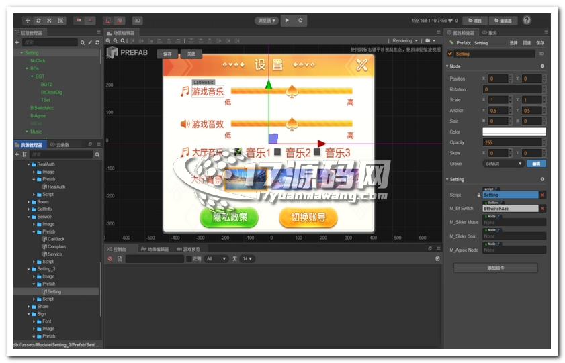565x363 pixels.
Task: Collapse the Setting component section
Action: click(x=447, y=179)
